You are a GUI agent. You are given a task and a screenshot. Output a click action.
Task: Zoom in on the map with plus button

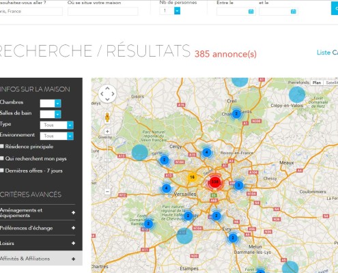(107, 132)
